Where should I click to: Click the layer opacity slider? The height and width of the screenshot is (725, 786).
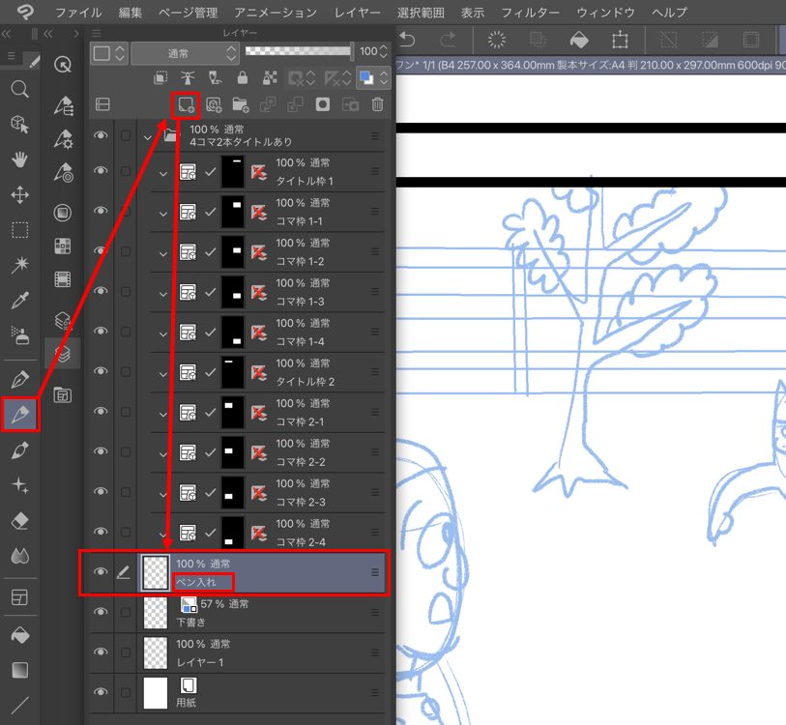point(299,51)
